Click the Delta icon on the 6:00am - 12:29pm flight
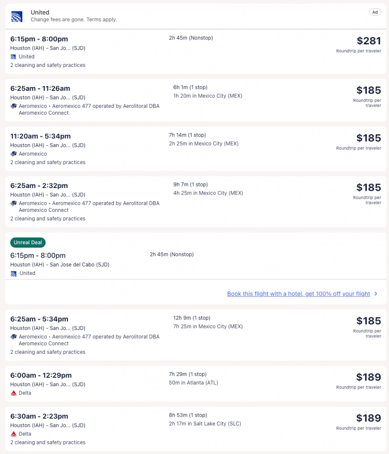Viewport: 389px width, 454px height. 14,393
